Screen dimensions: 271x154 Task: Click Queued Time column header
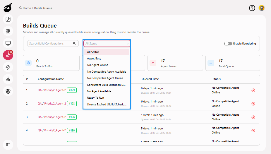(x=150, y=79)
